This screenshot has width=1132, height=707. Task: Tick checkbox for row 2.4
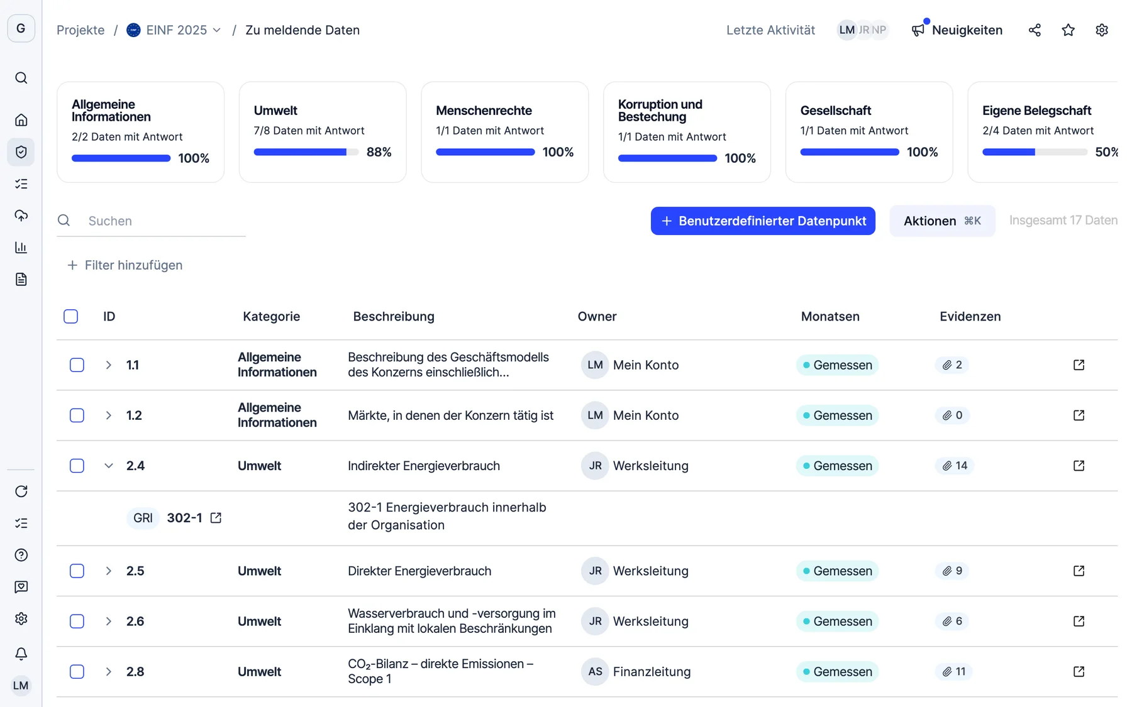coord(77,466)
